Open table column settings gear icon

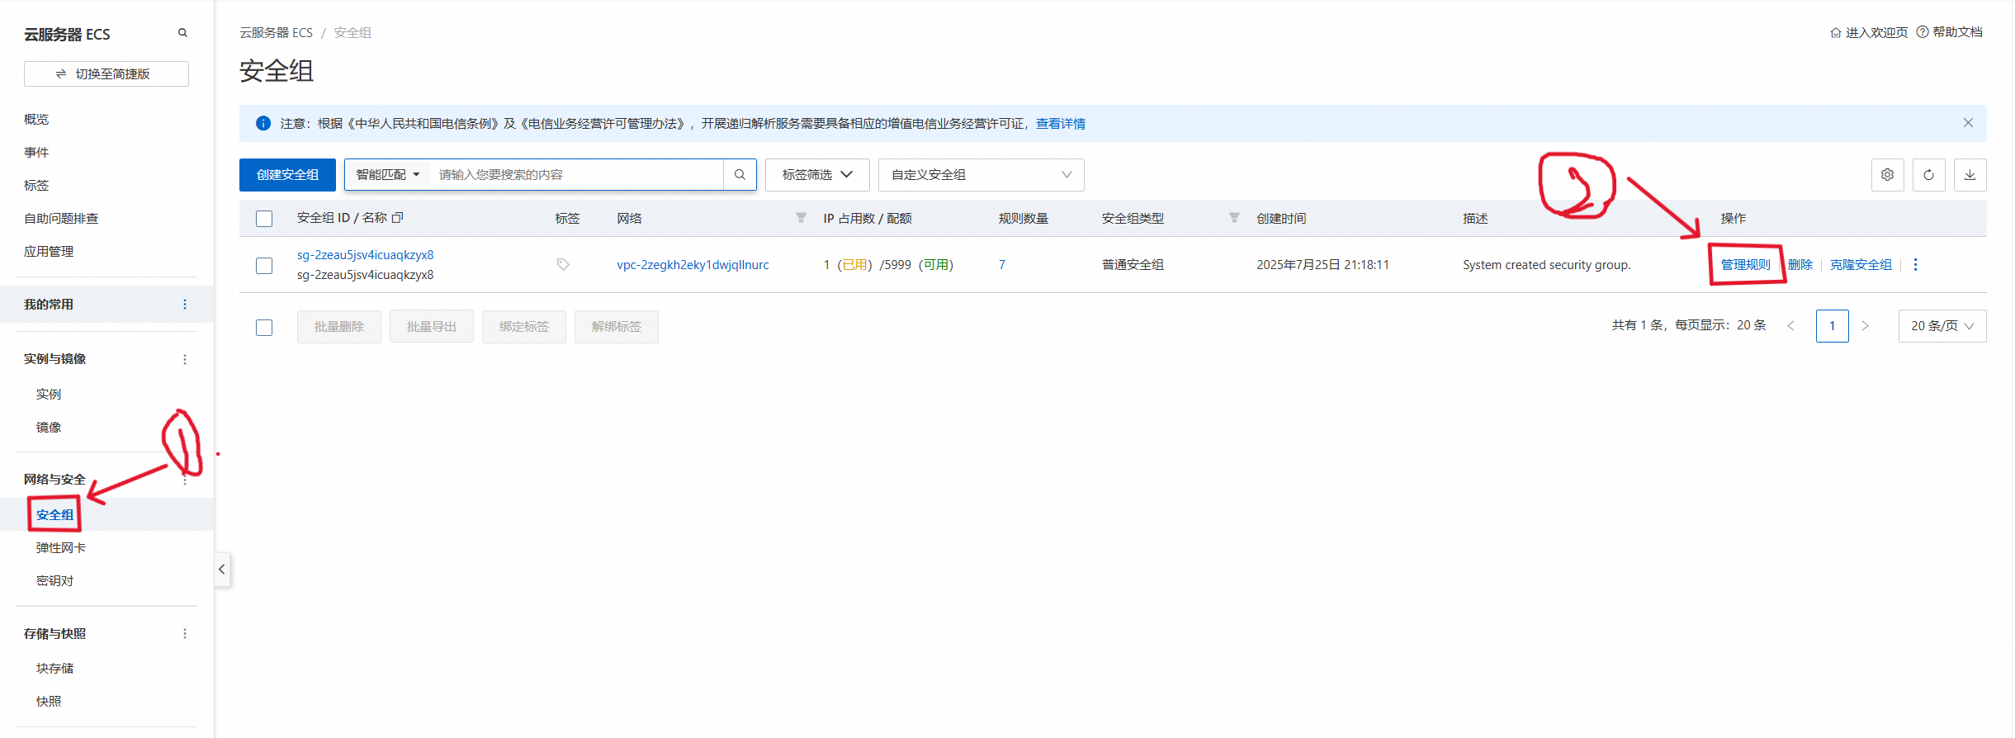[1887, 175]
